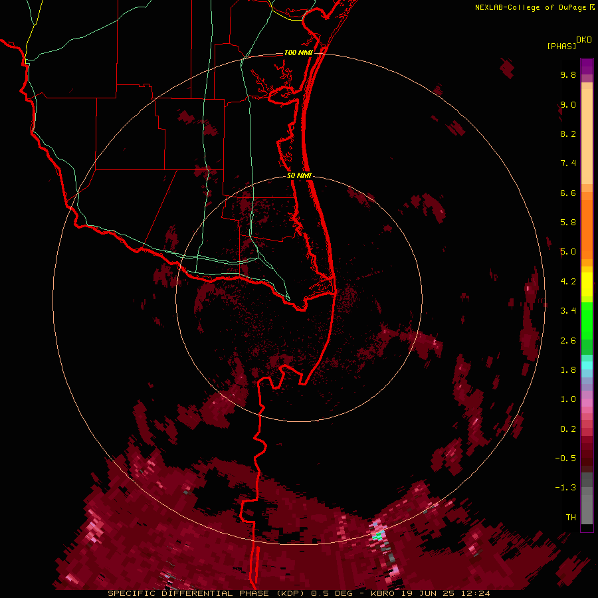The height and width of the screenshot is (598, 598).
Task: Click the 100 NMI range ring label
Action: tap(298, 52)
